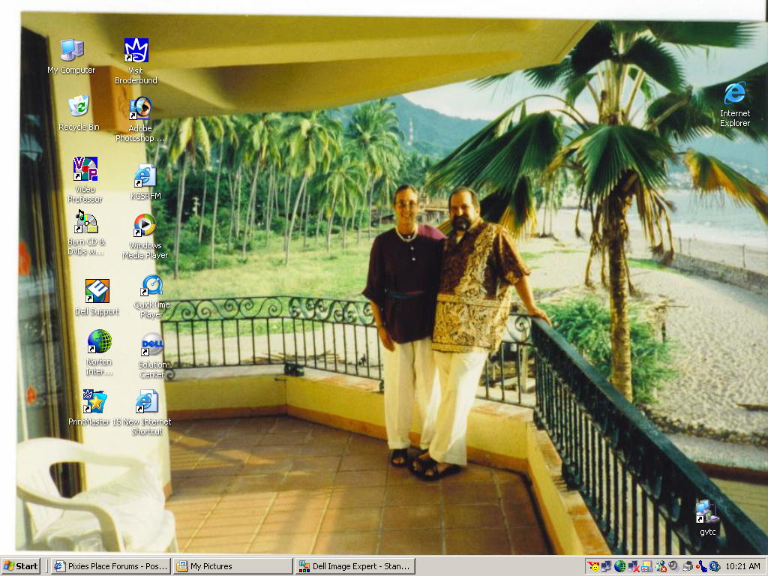Select the Dell Solution Center icon
The width and height of the screenshot is (768, 576).
[152, 345]
